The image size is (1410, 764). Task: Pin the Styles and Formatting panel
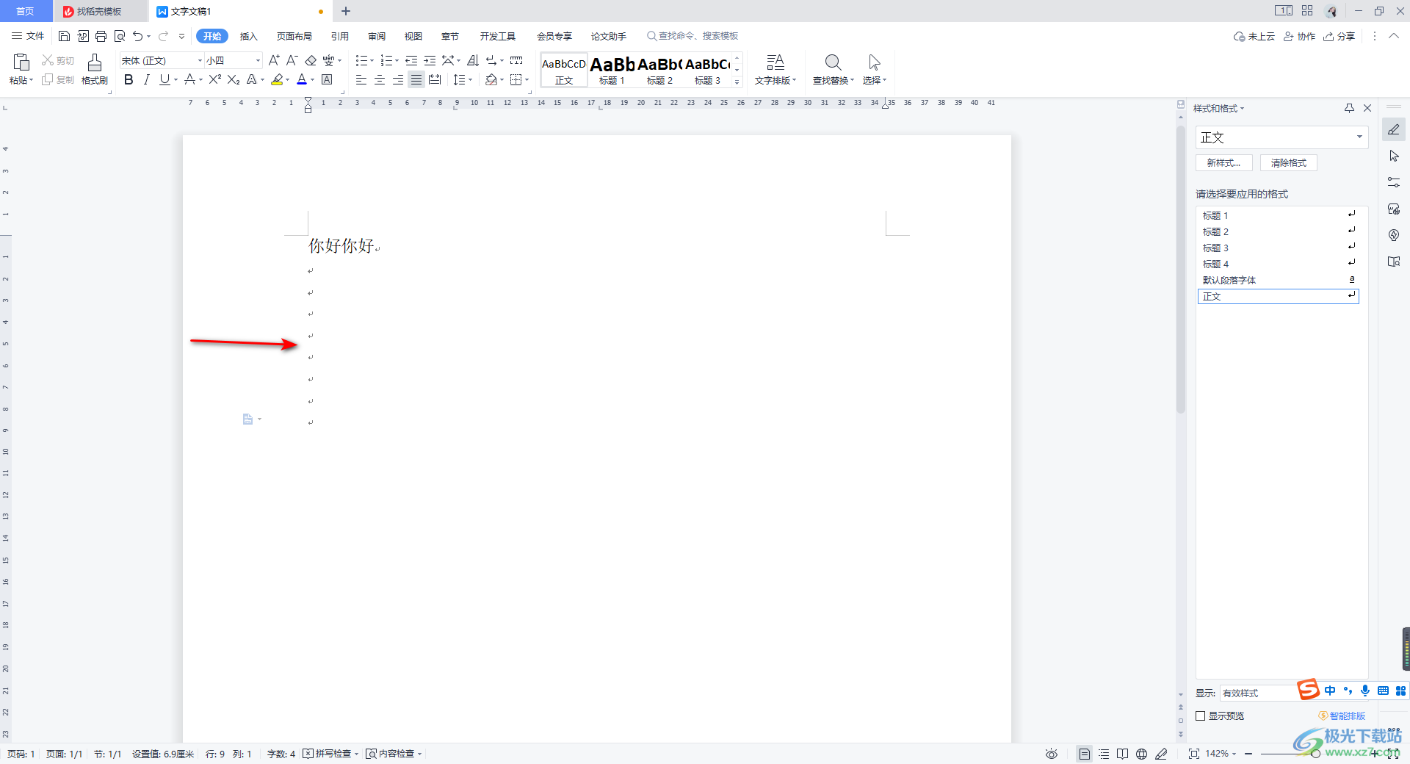1349,108
